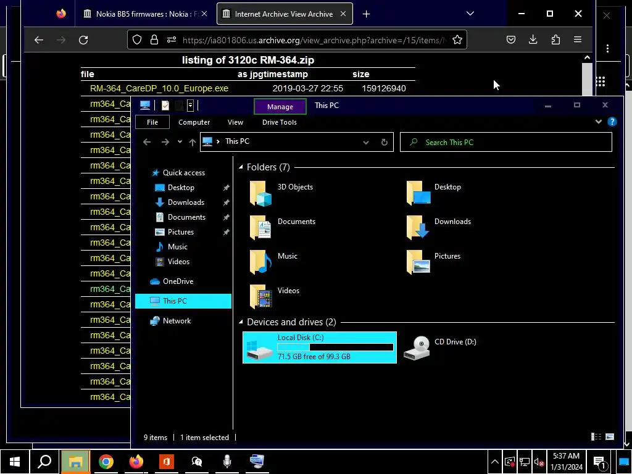Screen dimensions: 632x474
Task: Click the Firefox URL address field
Action: tap(314, 40)
